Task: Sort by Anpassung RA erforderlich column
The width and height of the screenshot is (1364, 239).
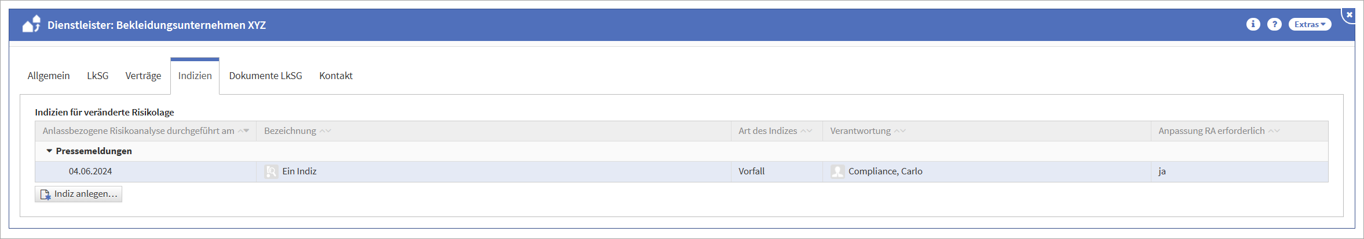Action: tap(1211, 131)
